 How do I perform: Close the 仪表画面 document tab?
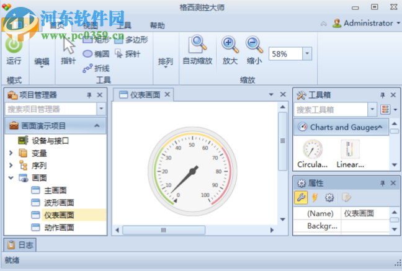click(x=167, y=95)
